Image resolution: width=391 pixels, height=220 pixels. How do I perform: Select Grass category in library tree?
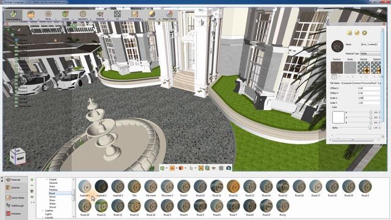point(52,186)
